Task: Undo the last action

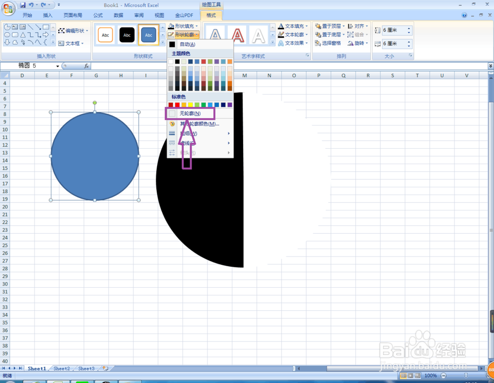Action: coord(31,5)
